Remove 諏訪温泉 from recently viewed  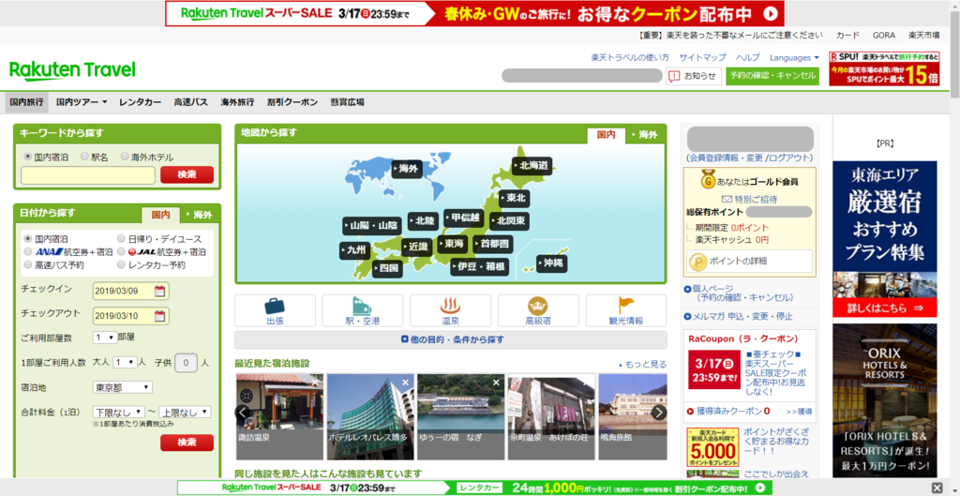[x=315, y=383]
